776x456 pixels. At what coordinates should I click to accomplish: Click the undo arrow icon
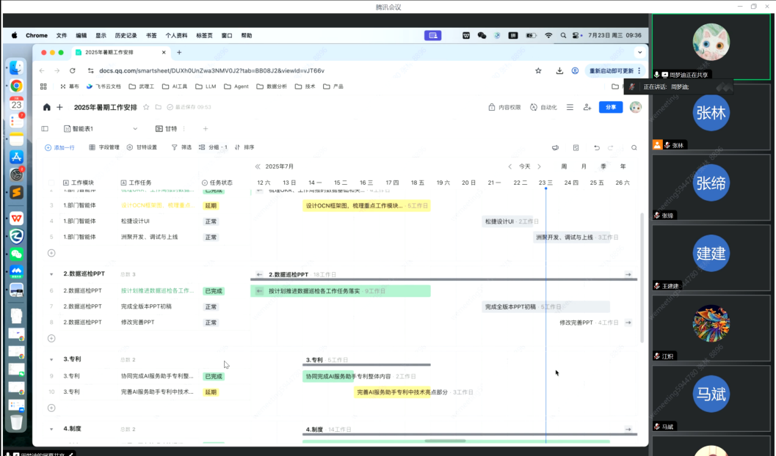coord(597,147)
